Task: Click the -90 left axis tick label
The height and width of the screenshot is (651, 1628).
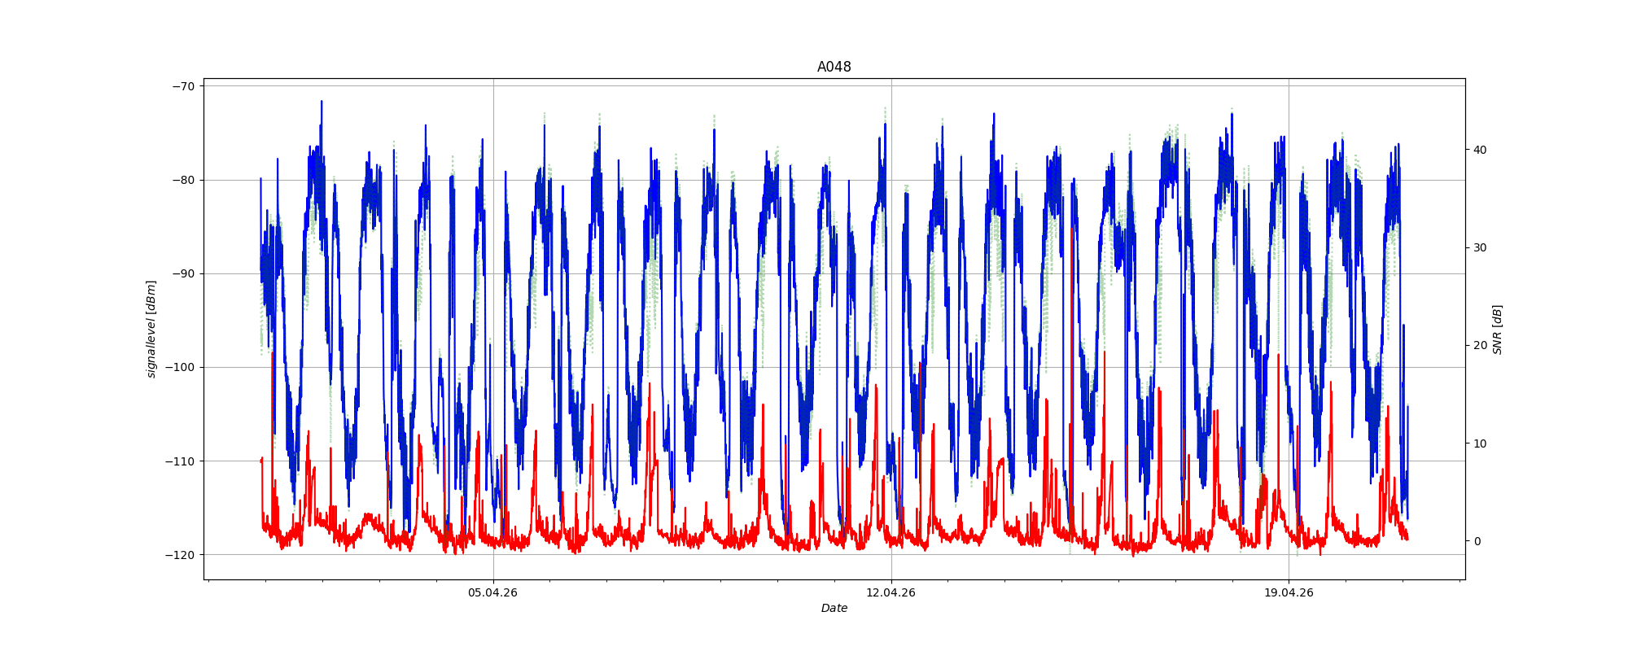Action: 183,273
